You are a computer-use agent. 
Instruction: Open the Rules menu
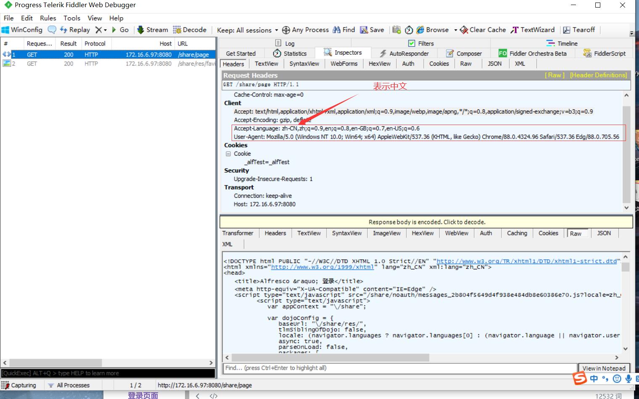click(48, 18)
